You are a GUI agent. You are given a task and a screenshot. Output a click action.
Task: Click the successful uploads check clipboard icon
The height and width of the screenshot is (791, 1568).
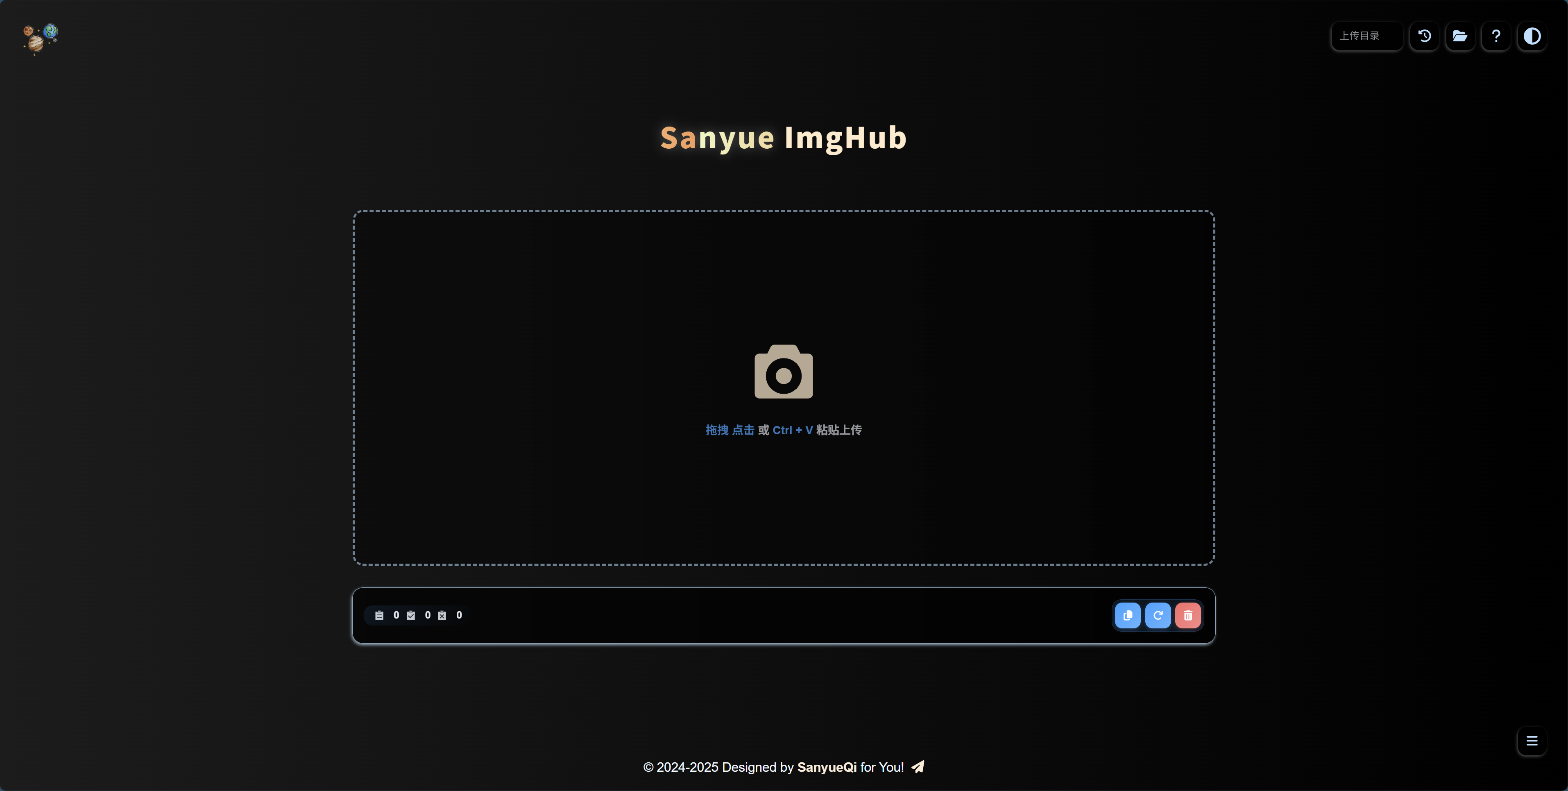411,615
